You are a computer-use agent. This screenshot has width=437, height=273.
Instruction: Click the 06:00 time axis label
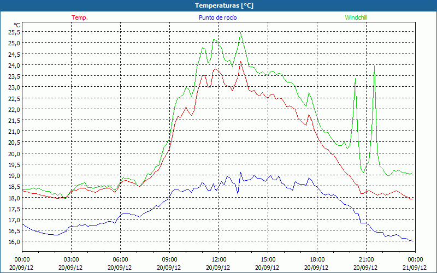click(x=120, y=260)
